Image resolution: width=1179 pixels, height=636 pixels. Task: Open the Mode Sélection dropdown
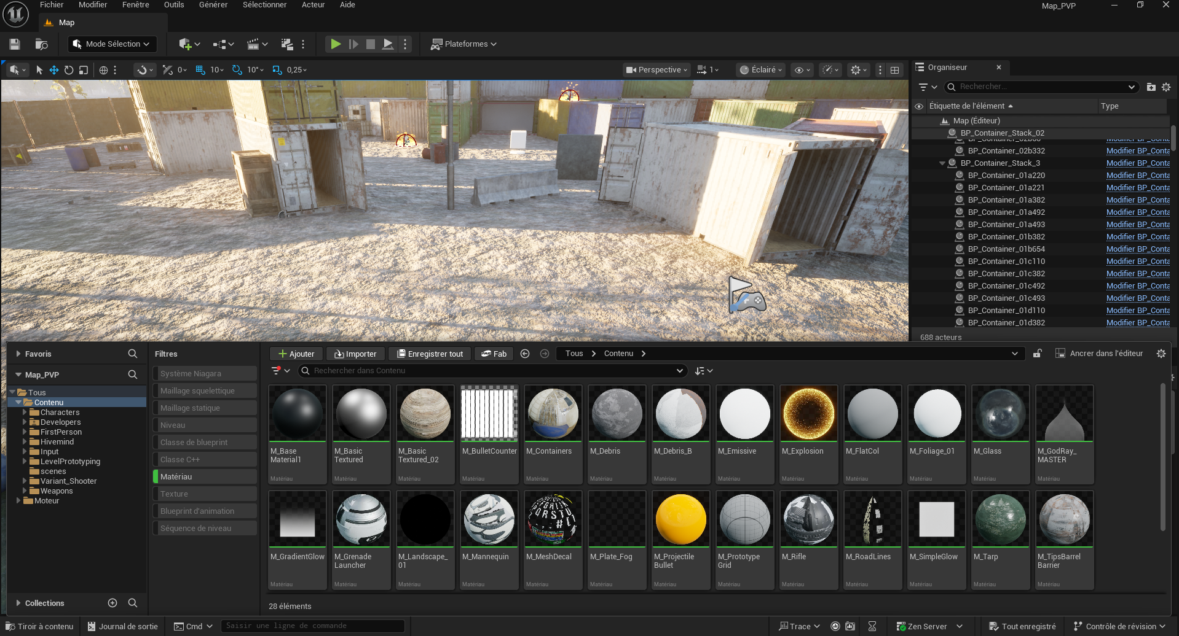point(112,44)
